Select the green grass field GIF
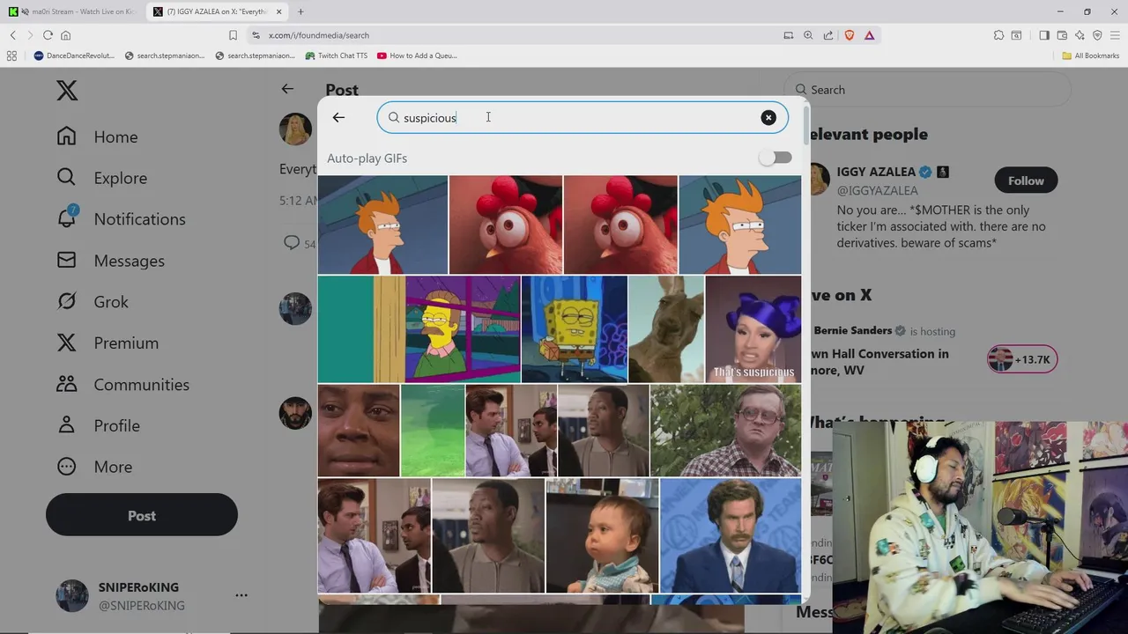The image size is (1128, 634). click(x=432, y=431)
